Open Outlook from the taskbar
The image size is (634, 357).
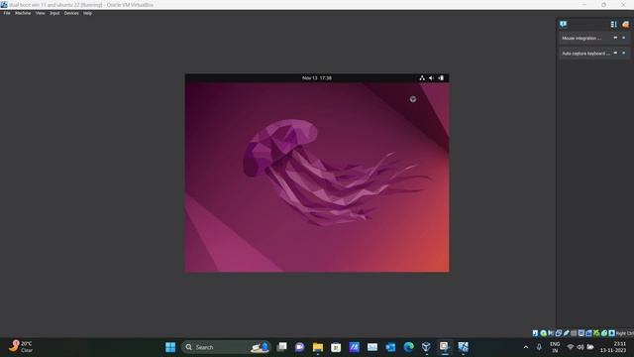click(390, 347)
